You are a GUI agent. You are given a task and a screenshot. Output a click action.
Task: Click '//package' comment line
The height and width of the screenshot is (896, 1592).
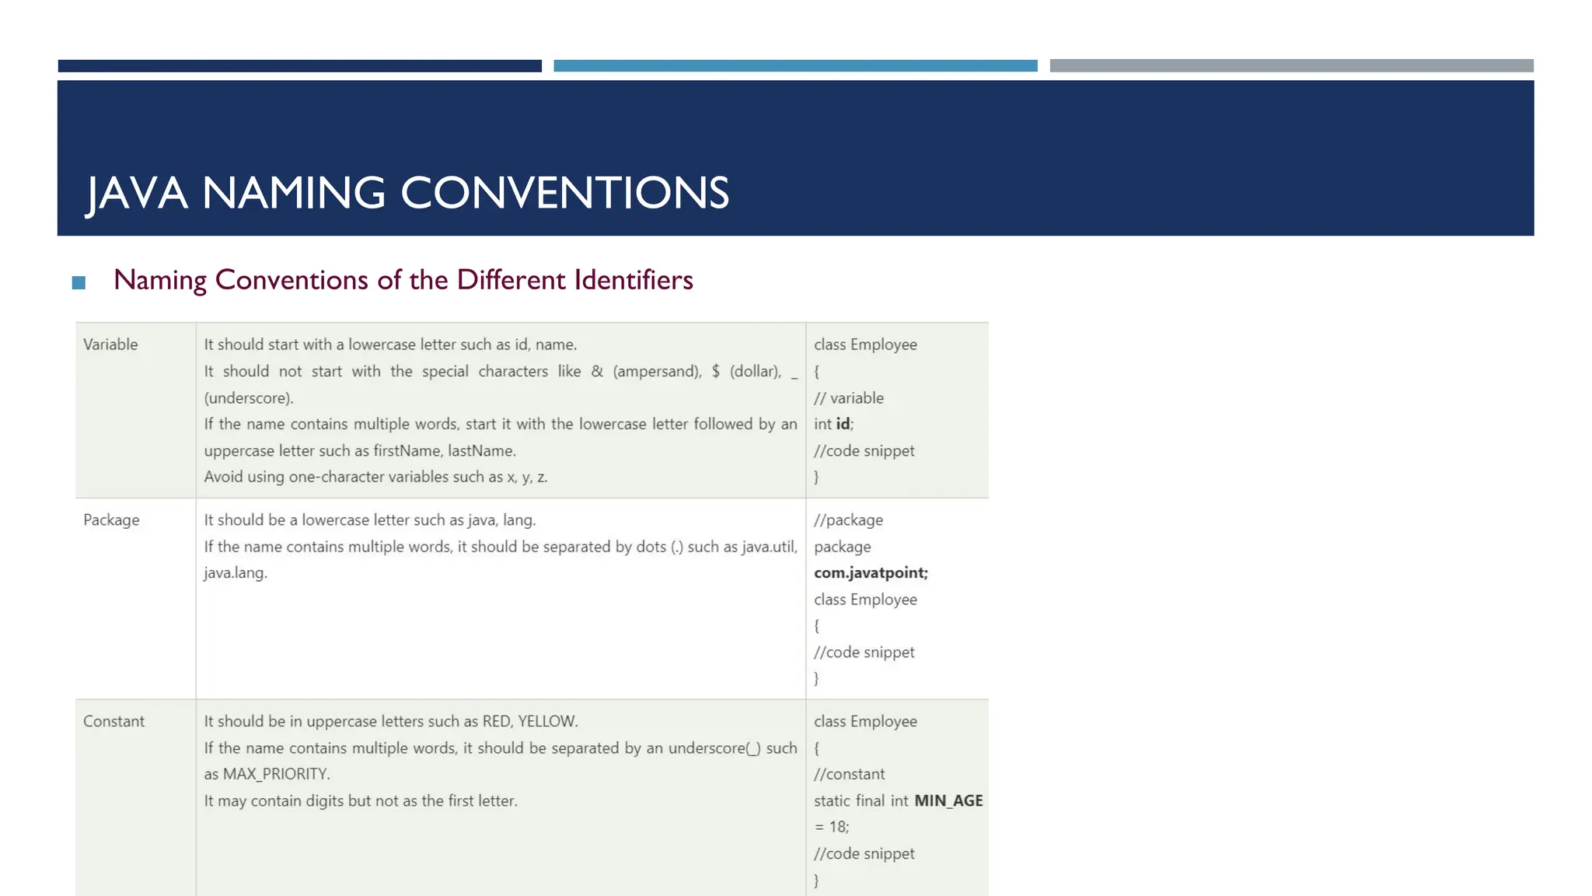tap(848, 520)
